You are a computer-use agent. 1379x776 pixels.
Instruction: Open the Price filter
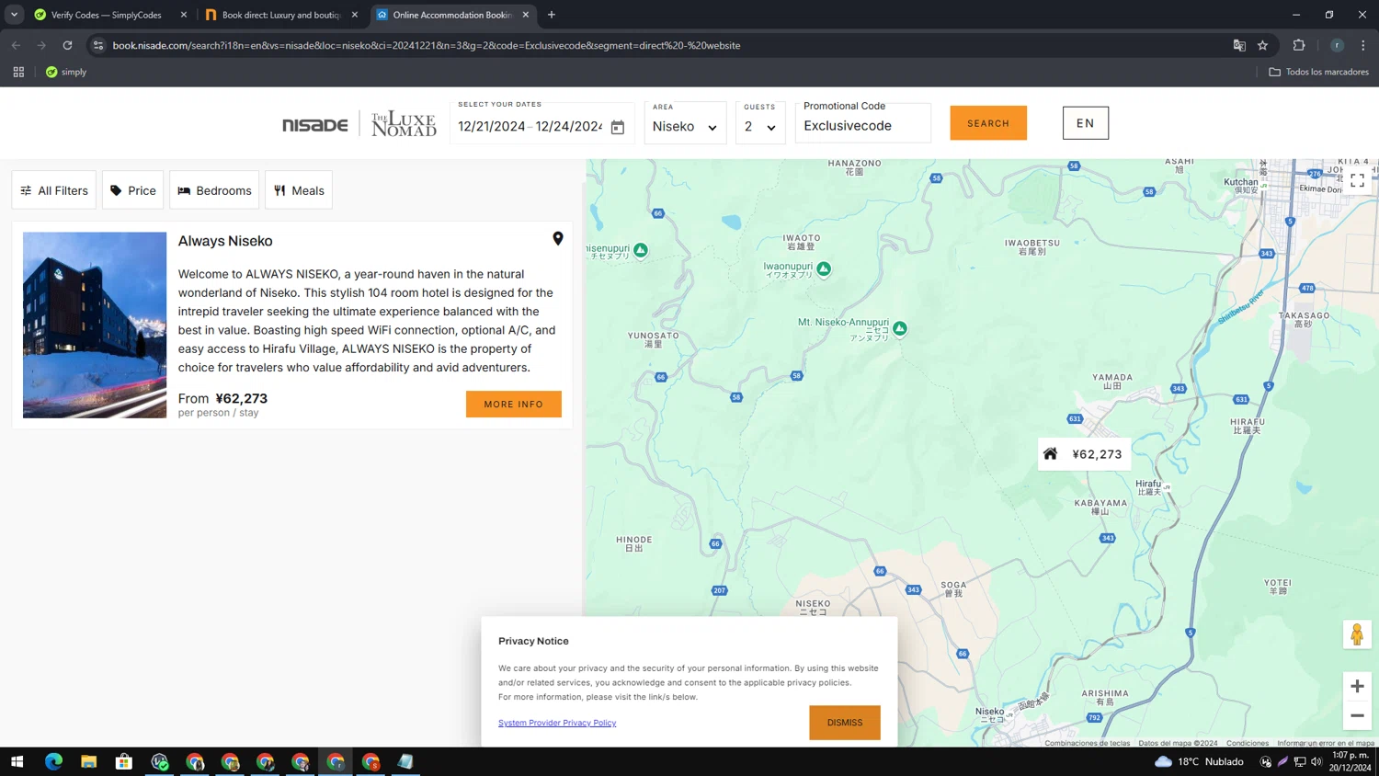click(x=133, y=190)
